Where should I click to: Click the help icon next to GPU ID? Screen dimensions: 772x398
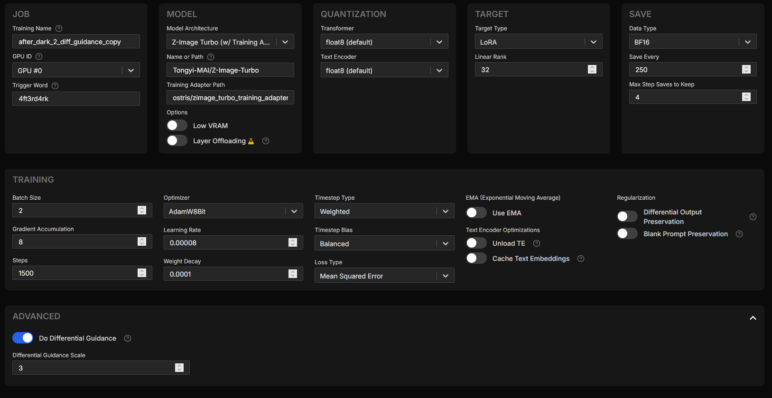[39, 56]
